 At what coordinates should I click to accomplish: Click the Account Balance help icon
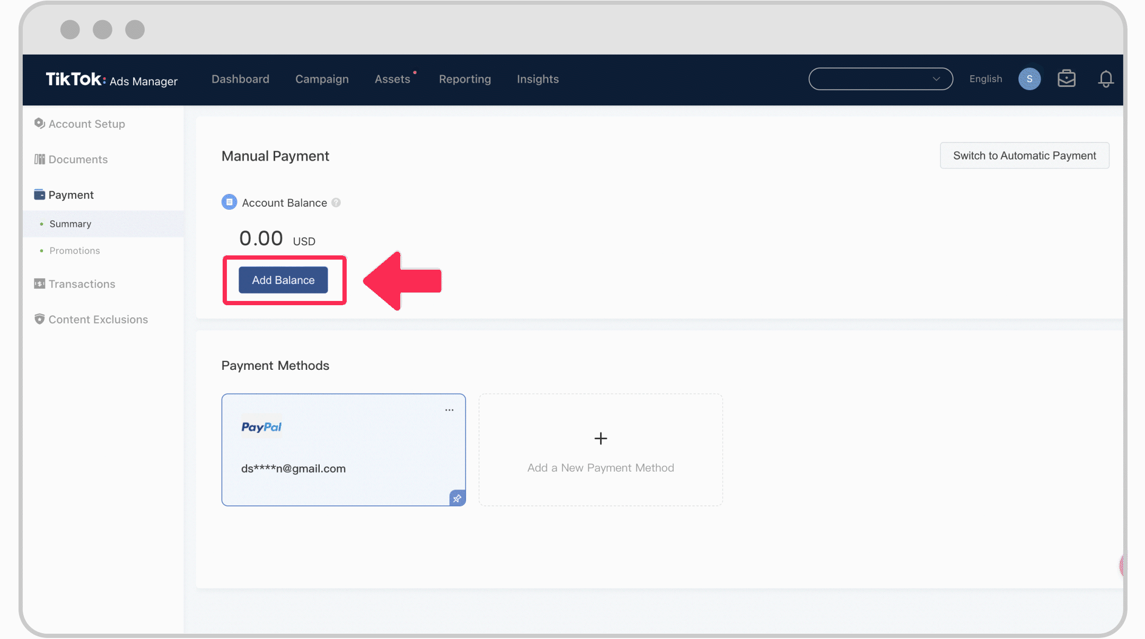(336, 203)
